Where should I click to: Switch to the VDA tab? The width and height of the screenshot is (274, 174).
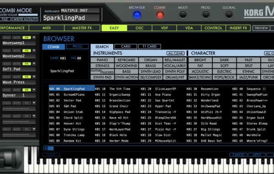(189, 28)
